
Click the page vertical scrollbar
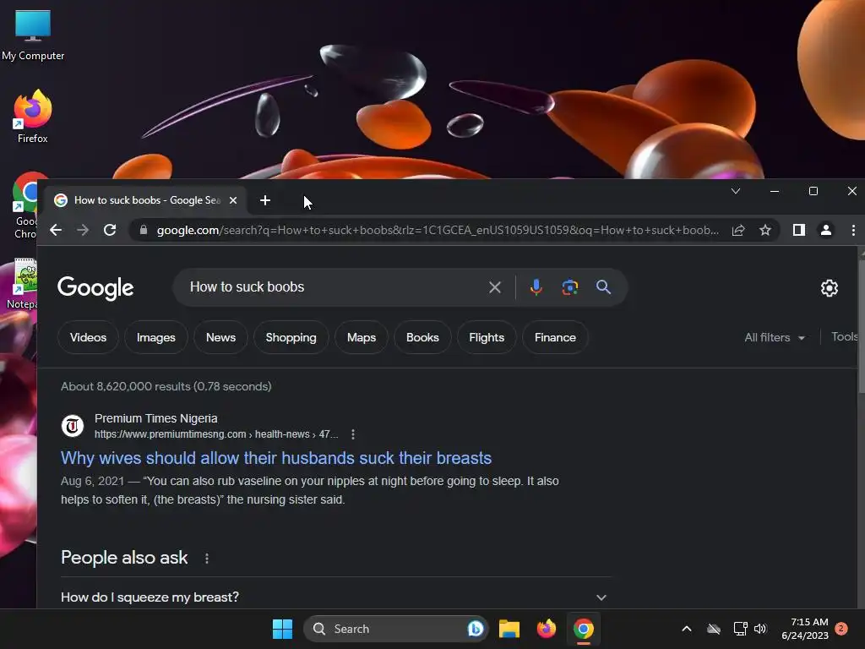click(861, 326)
